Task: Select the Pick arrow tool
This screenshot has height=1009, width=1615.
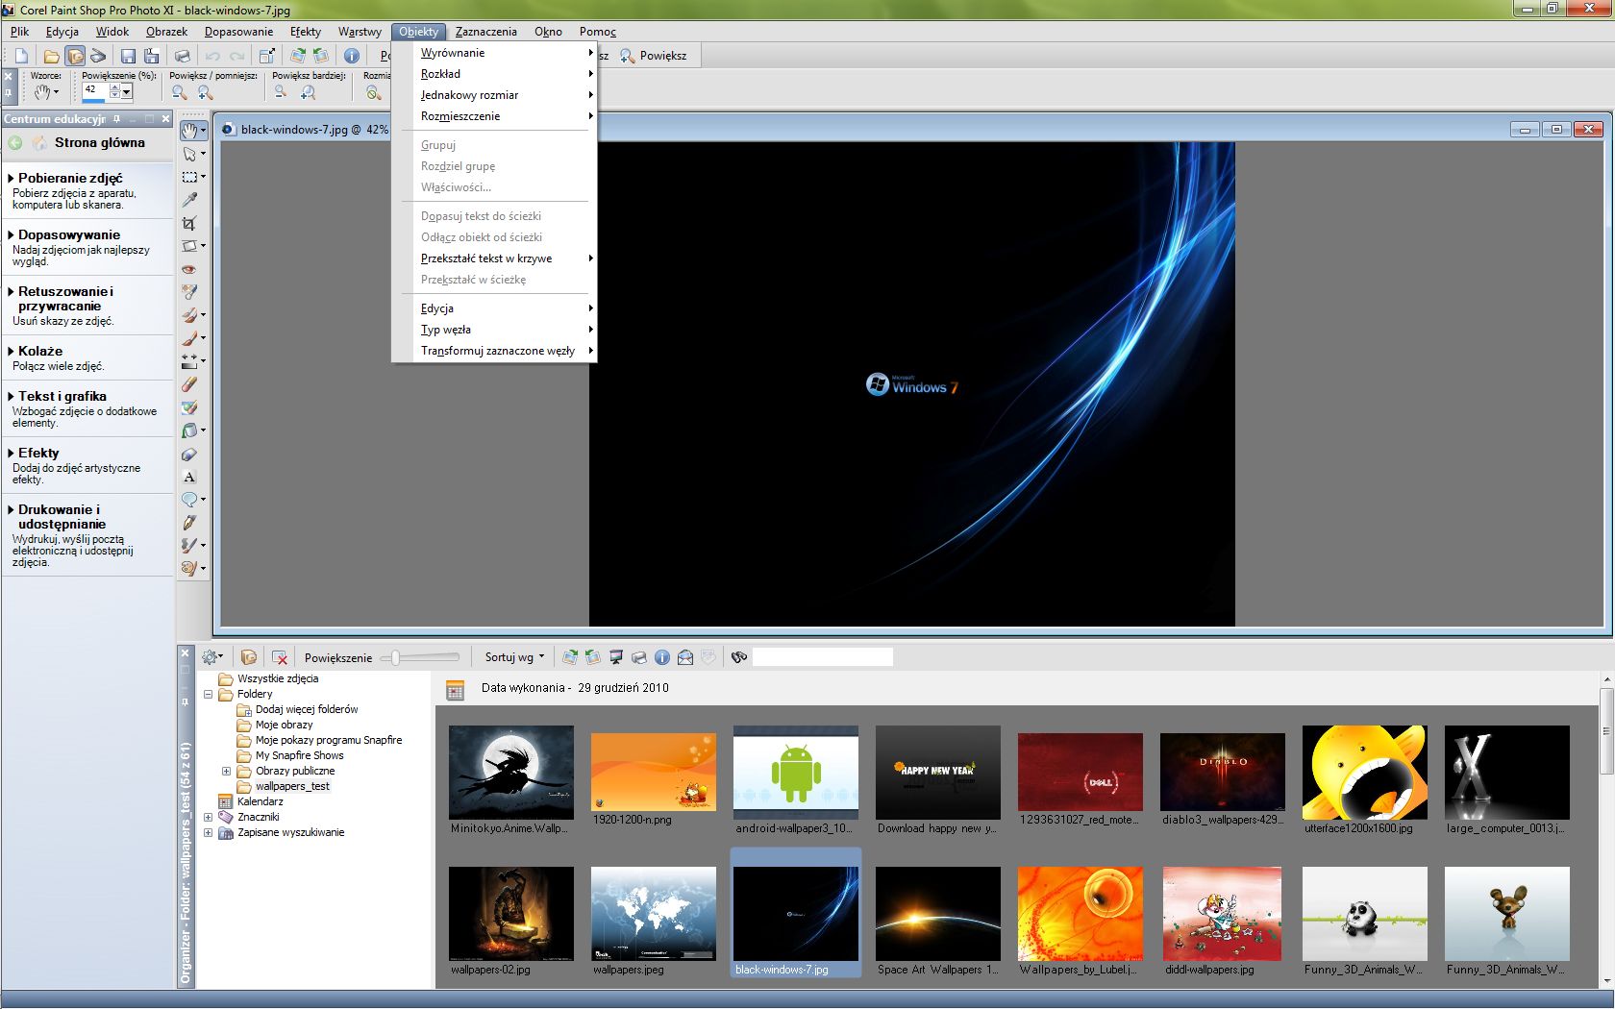Action: tap(190, 154)
